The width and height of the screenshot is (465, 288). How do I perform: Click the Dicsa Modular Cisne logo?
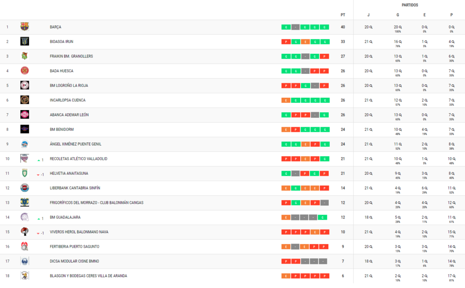point(25,261)
